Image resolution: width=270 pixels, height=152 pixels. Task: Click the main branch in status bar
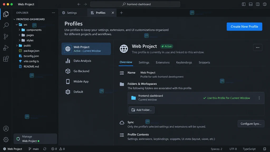click(x=33, y=149)
